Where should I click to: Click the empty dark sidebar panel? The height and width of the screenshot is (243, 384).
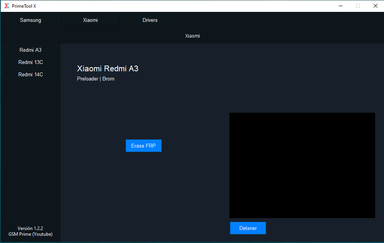pyautogui.click(x=30, y=153)
